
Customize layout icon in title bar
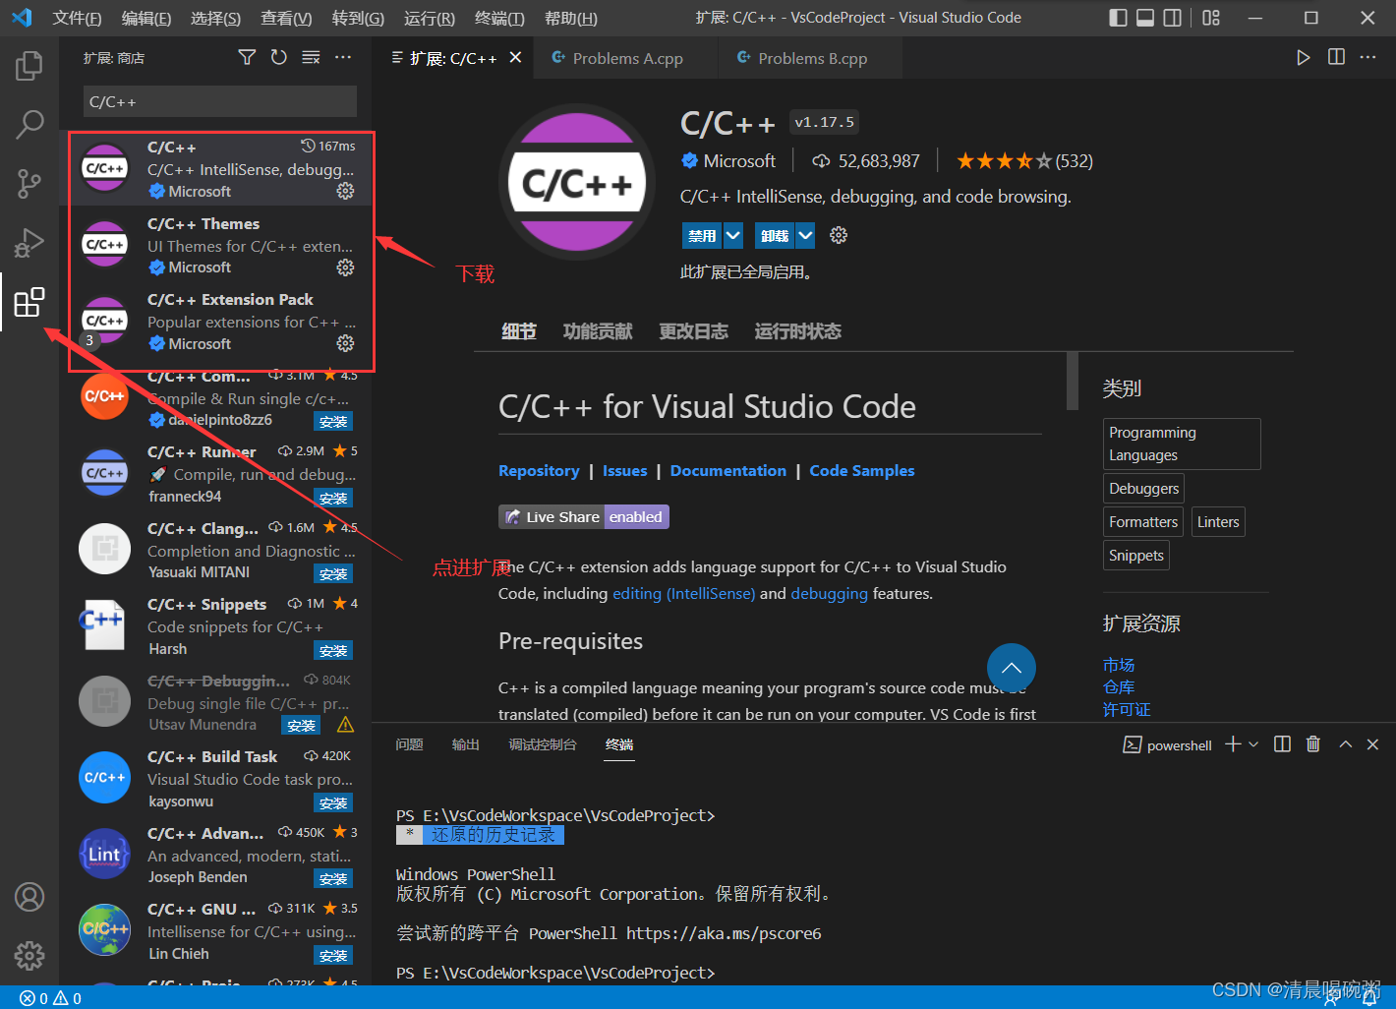tap(1211, 18)
